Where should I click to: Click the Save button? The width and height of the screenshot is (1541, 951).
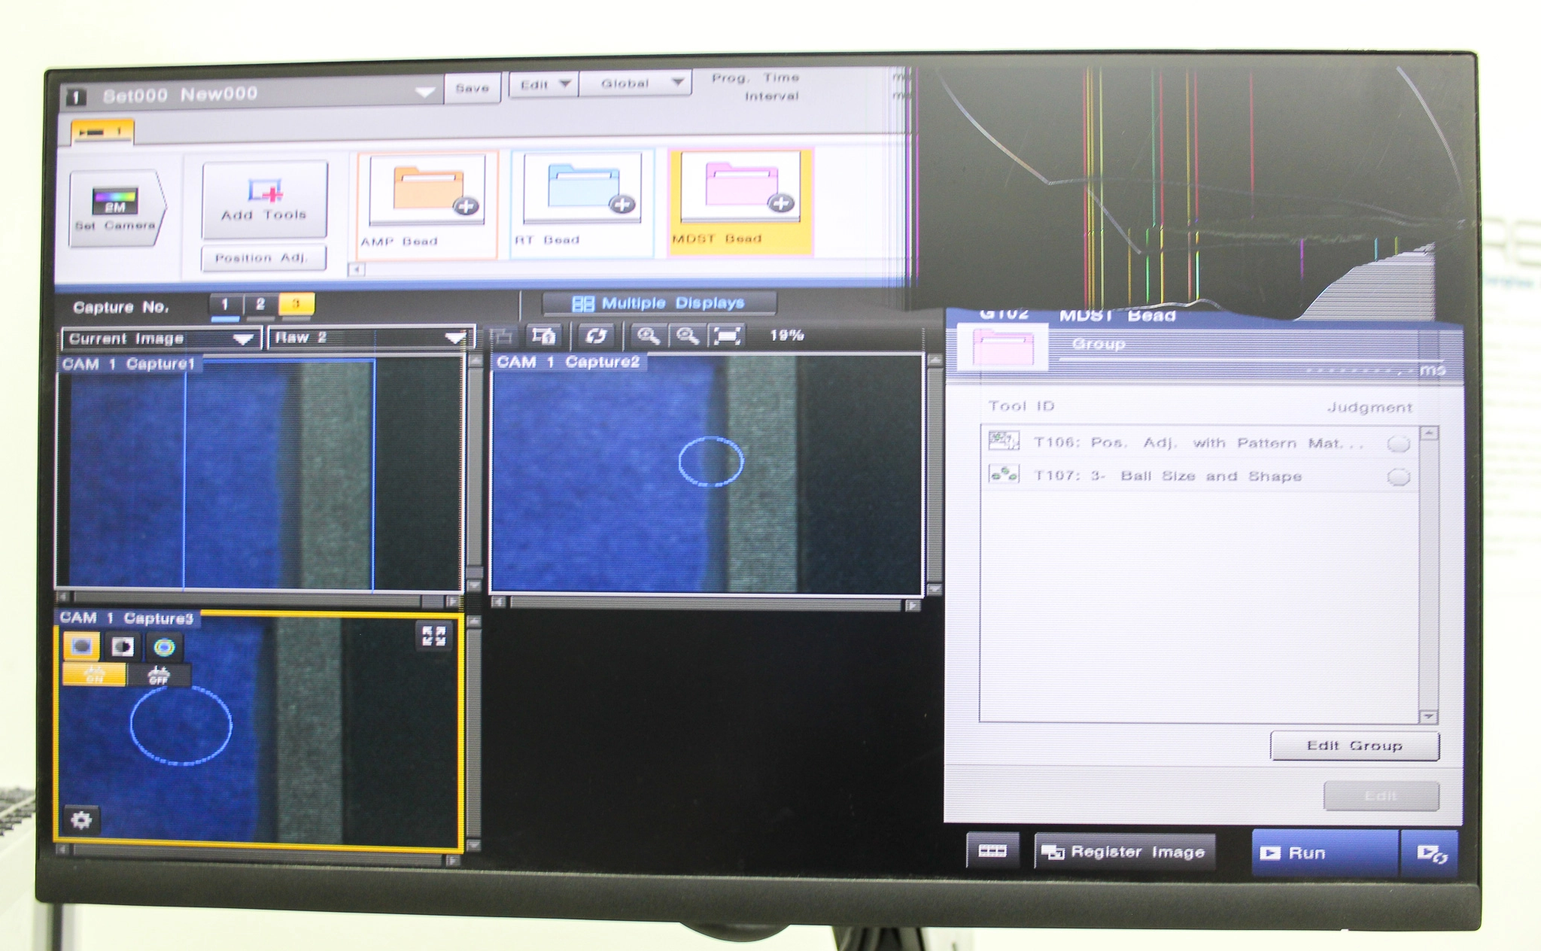(472, 89)
